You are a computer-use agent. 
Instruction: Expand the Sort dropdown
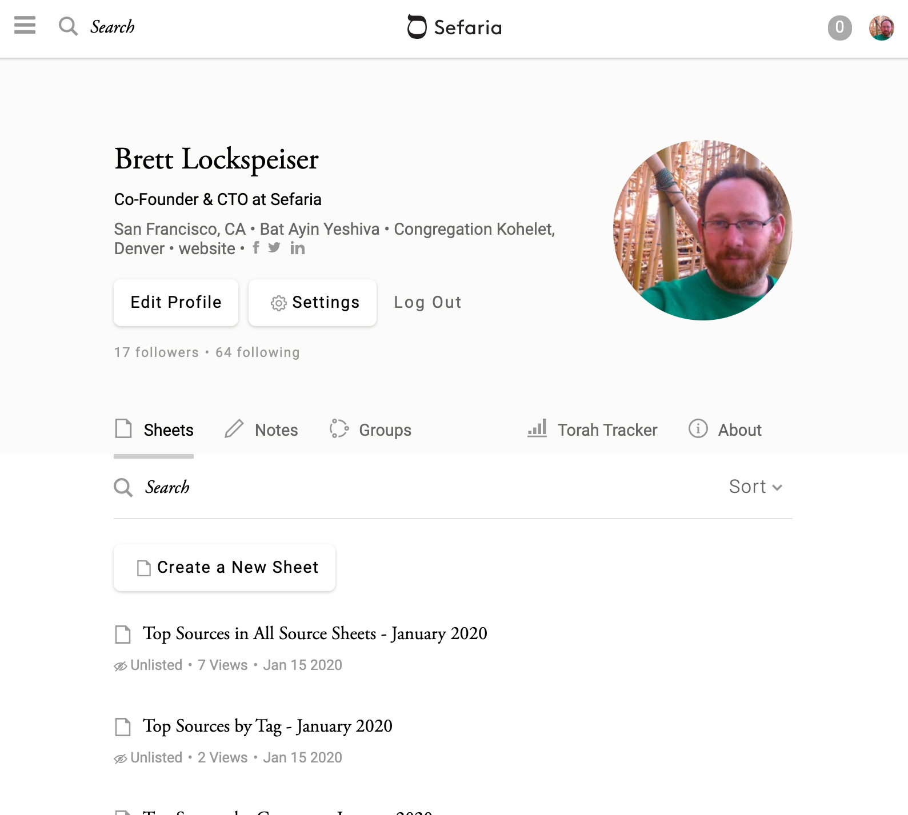click(x=755, y=487)
